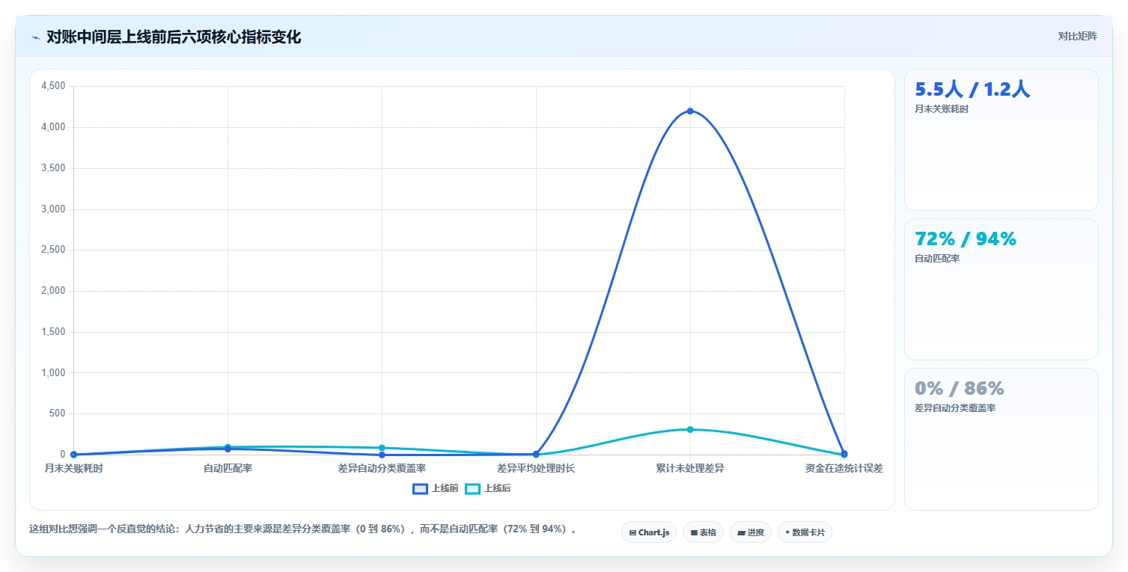This screenshot has height=572, width=1128.
Task: Click the 月末关账耗时 x-axis label
Action: coord(73,468)
